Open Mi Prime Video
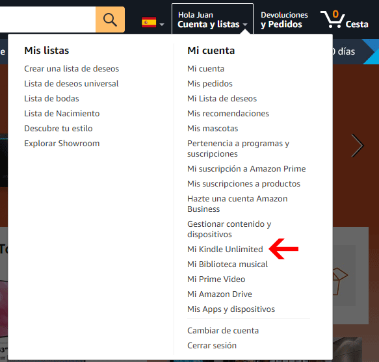 point(216,279)
